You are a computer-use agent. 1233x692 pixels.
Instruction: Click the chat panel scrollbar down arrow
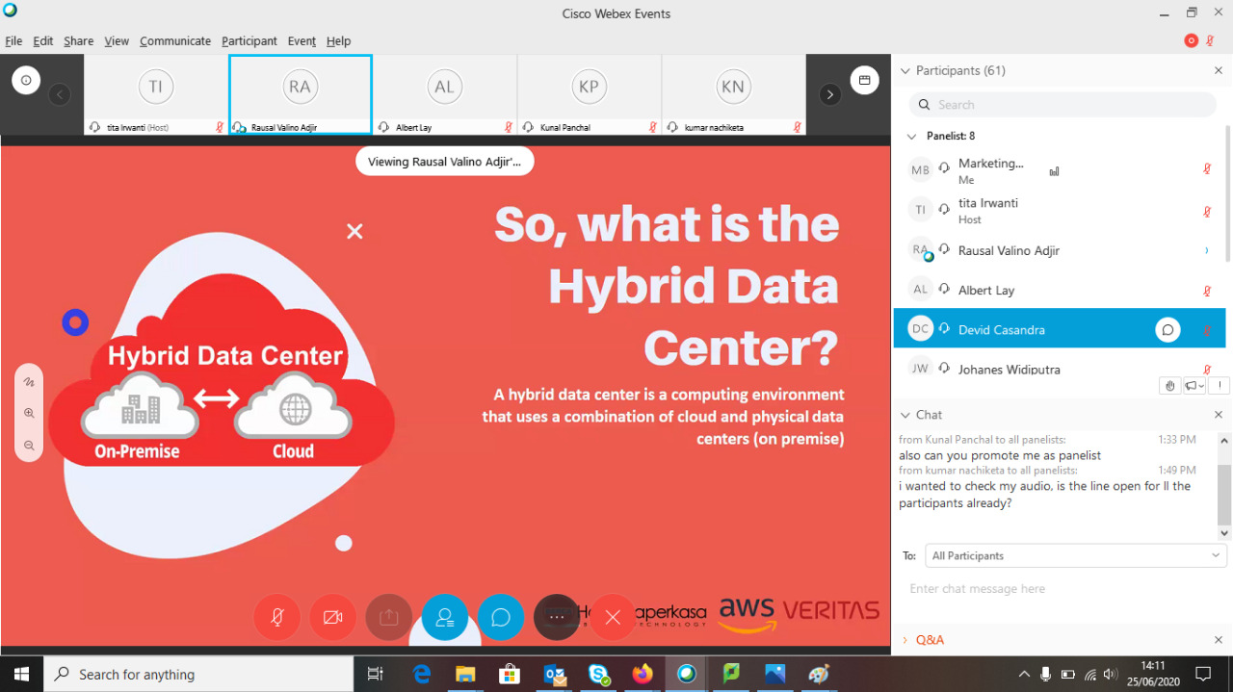pos(1224,532)
